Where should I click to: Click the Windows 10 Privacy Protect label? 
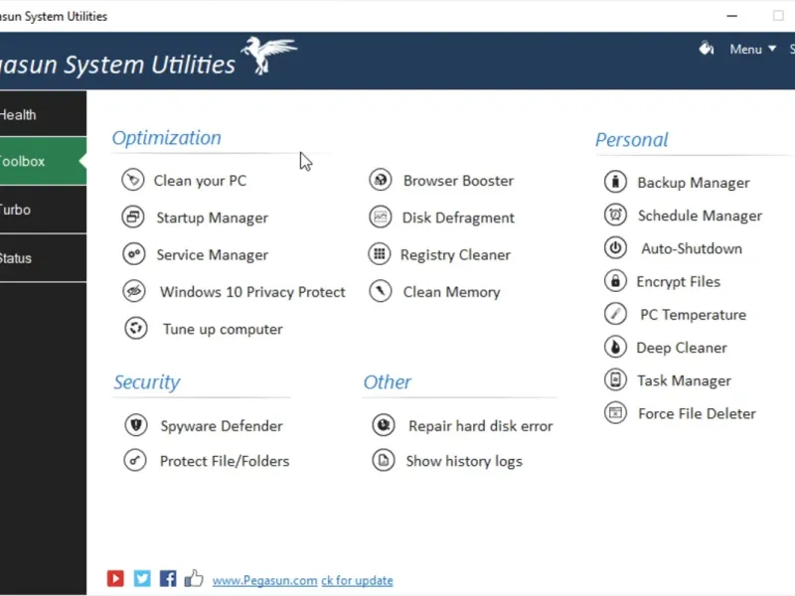[x=252, y=292]
